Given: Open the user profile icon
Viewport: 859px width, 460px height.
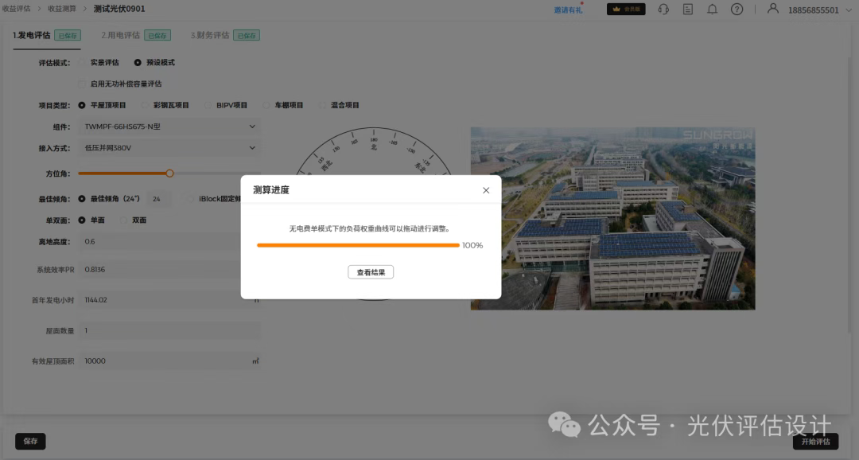Looking at the screenshot, I should pyautogui.click(x=772, y=8).
